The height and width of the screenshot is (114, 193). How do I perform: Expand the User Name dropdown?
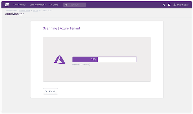point(183,5)
